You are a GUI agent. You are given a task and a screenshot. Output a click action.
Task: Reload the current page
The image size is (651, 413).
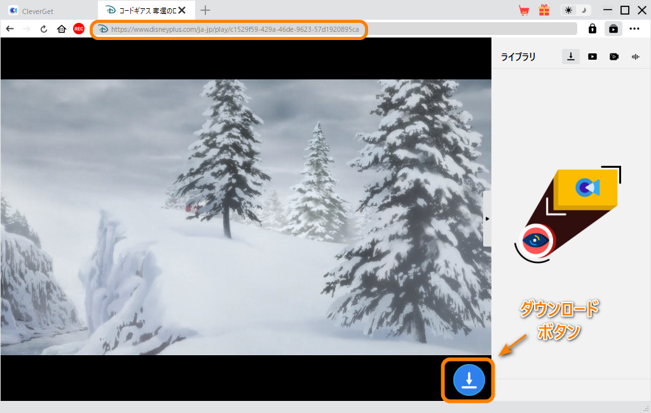click(x=44, y=29)
